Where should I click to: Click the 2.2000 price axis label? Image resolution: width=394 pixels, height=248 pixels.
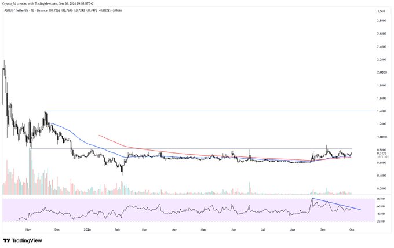pyautogui.click(x=381, y=60)
